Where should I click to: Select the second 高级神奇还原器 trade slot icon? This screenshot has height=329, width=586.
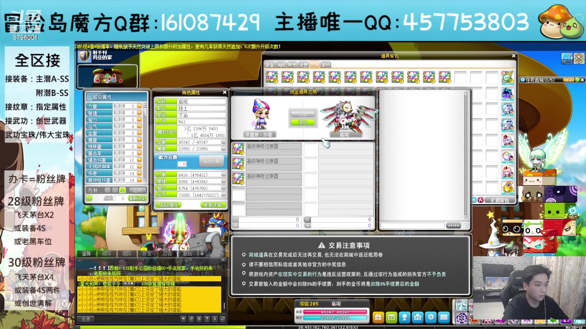(238, 164)
